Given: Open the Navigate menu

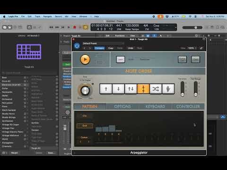Looking at the screenshot, I should (x=47, y=17).
